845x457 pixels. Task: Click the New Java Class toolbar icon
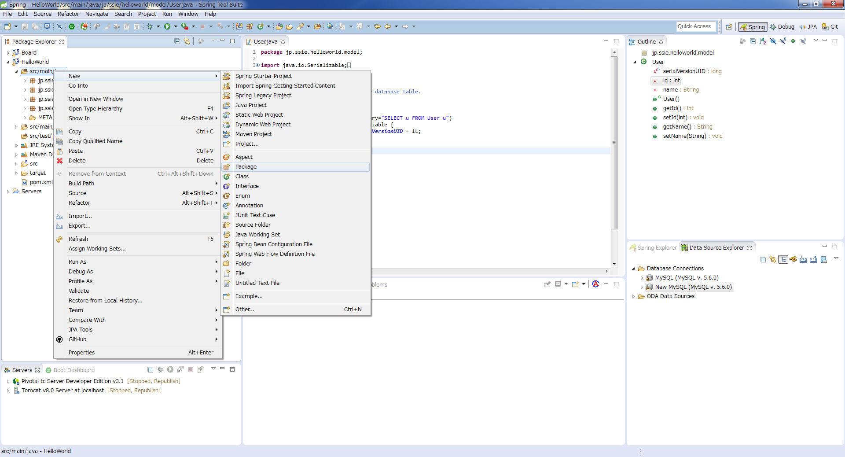click(260, 27)
